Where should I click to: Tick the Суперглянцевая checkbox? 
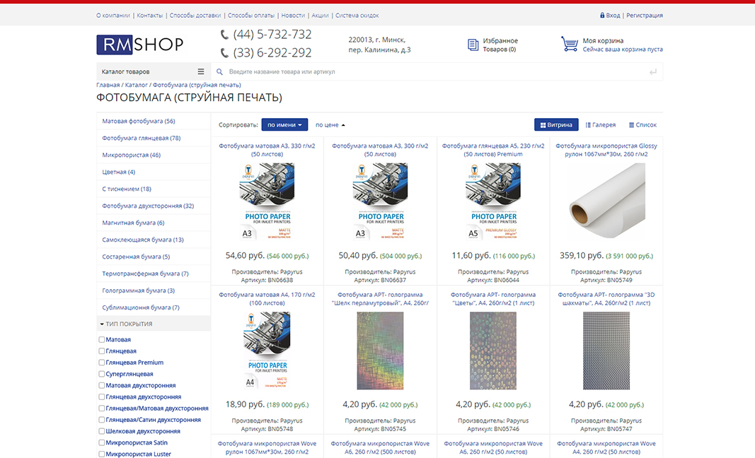102,374
